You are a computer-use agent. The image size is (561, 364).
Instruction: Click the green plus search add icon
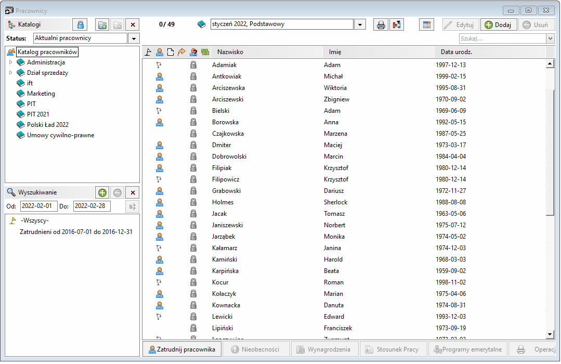102,192
